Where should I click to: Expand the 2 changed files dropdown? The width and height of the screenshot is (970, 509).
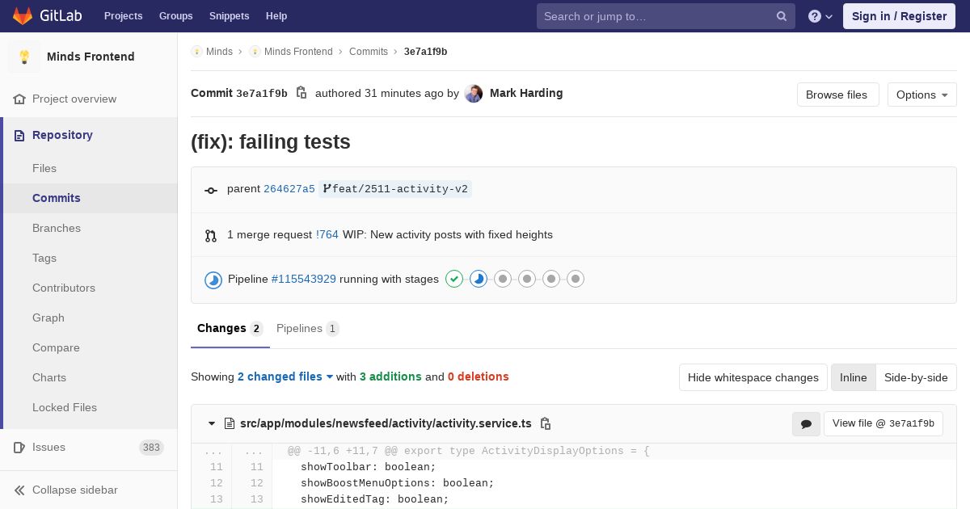pos(285,376)
